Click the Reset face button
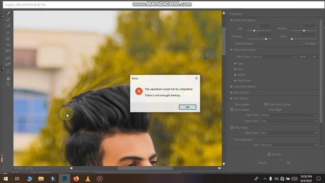Viewport: 325px width, 183px height. point(303,56)
